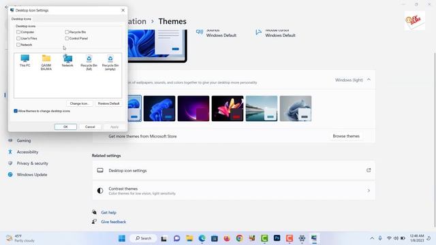Open Wi-Fi network tray icon
This screenshot has width=436, height=245.
coord(389,238)
